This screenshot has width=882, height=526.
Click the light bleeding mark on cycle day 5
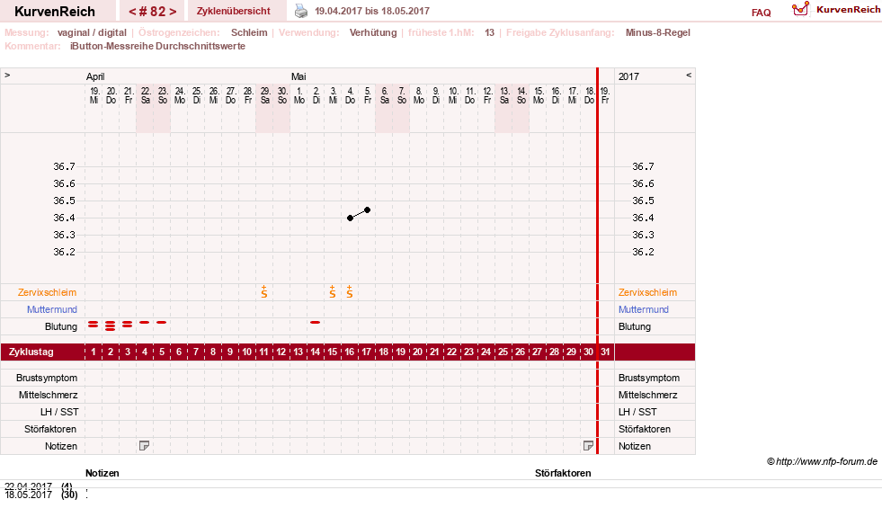(162, 323)
